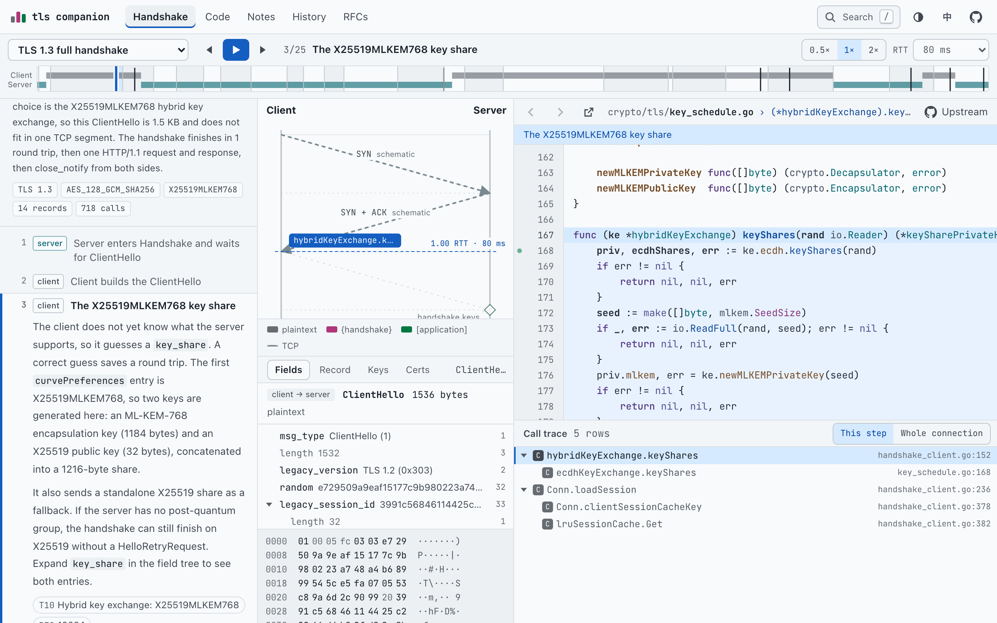Click the C icon beside ecdhKeyExchange.keyShares
Viewport: 997px width, 623px height.
(x=547, y=473)
